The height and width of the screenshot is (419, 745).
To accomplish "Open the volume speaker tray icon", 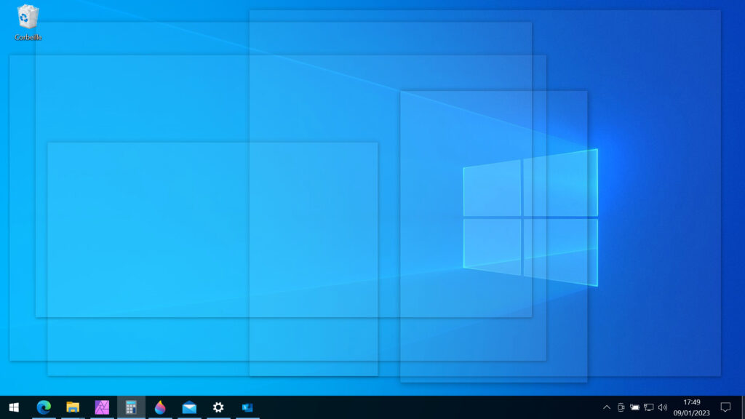I will click(x=663, y=407).
